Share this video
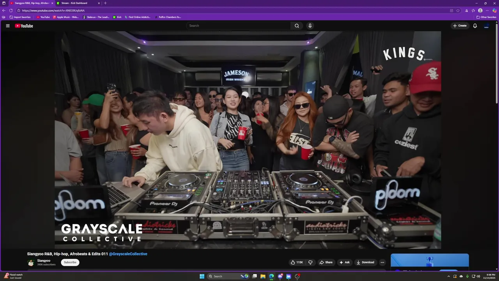The height and width of the screenshot is (281, 499). coord(326,262)
